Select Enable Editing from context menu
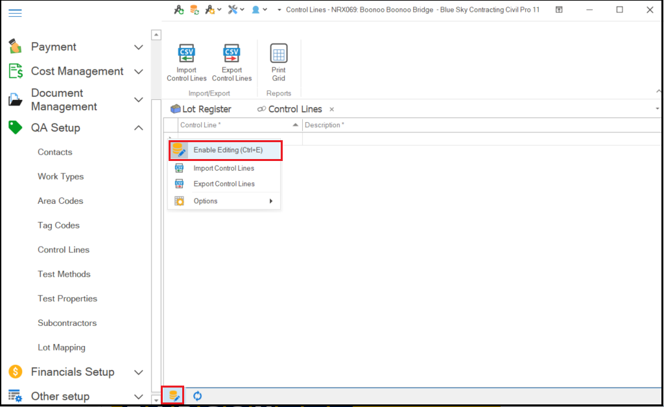Screen dimensions: 664x407 pyautogui.click(x=228, y=150)
